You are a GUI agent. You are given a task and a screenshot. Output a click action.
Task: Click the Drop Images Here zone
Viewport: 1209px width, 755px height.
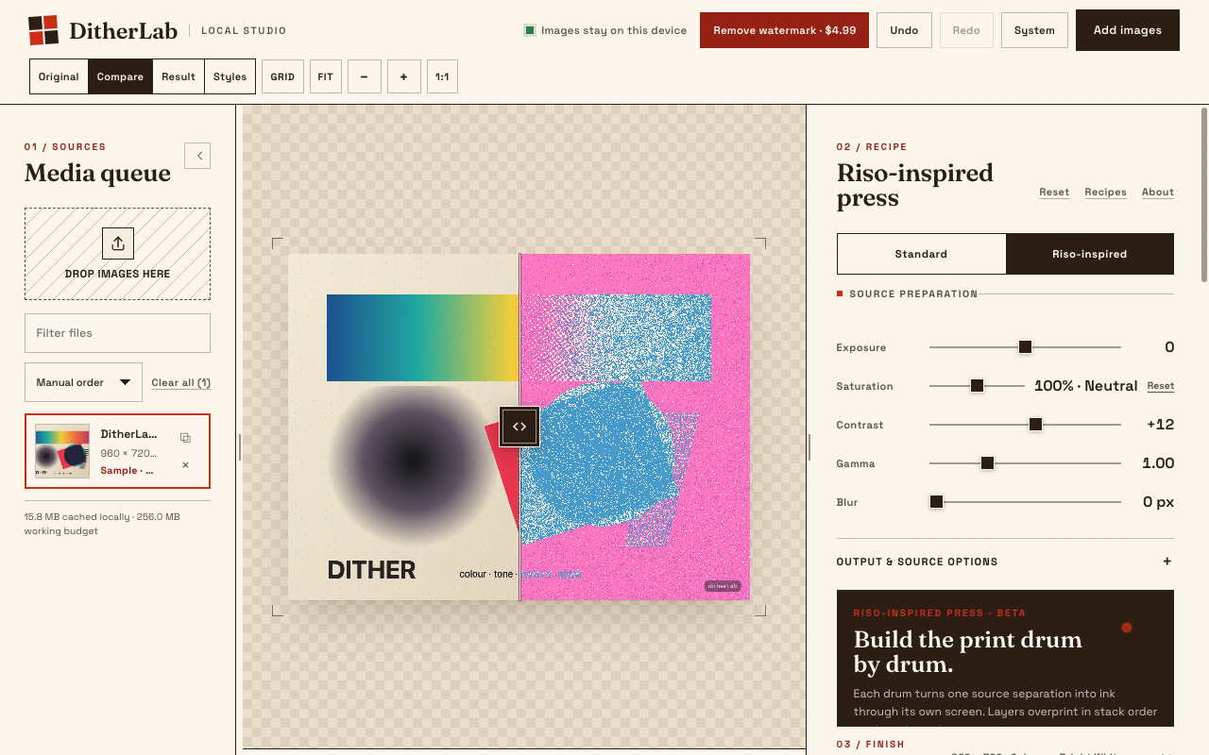click(x=117, y=254)
